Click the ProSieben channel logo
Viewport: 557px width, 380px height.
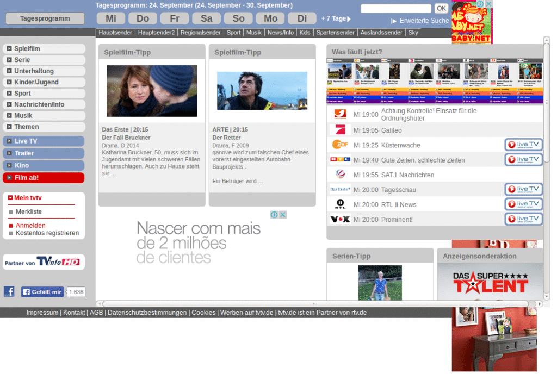(340, 129)
